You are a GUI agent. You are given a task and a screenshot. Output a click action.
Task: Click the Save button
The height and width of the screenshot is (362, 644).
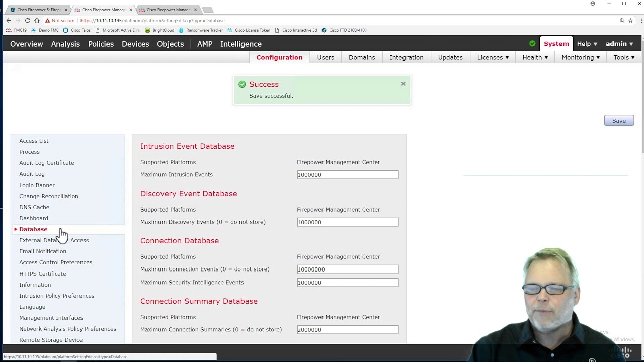[619, 121]
